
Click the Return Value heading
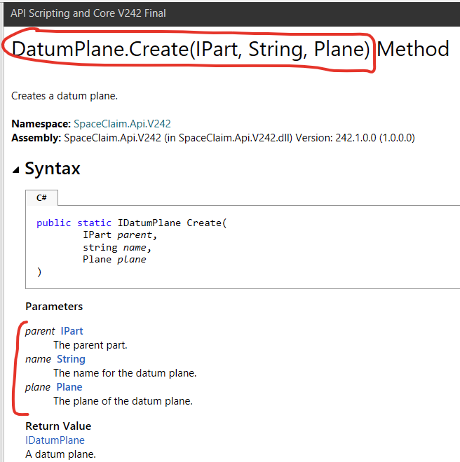[x=58, y=426]
